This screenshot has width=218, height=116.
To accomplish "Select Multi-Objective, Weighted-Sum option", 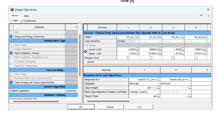I will (11, 57).
